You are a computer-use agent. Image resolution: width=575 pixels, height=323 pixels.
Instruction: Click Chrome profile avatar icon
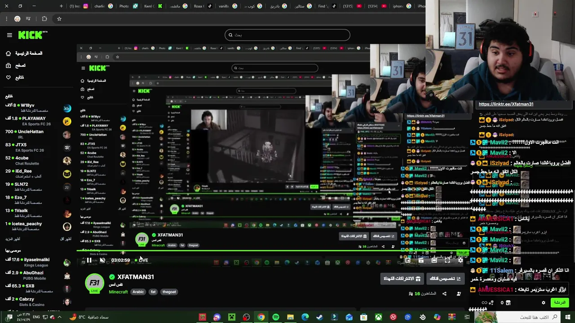point(17,19)
